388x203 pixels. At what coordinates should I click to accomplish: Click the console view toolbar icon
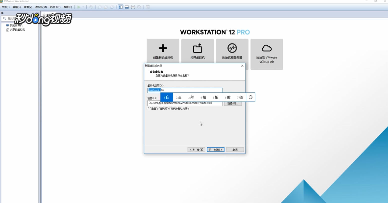coord(148,7)
